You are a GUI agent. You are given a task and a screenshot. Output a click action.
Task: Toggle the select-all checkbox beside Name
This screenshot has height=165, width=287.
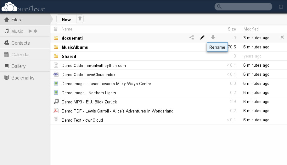56,29
